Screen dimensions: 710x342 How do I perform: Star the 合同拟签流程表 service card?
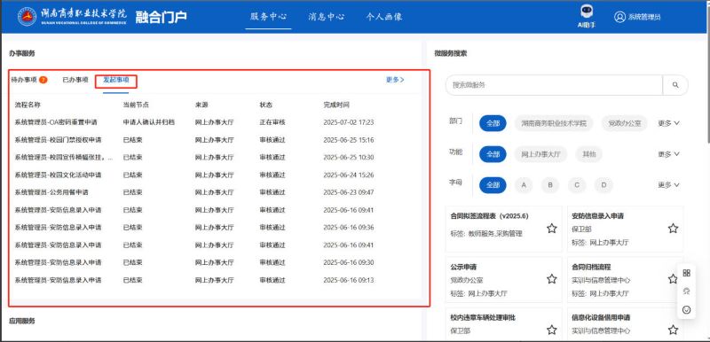pos(551,229)
